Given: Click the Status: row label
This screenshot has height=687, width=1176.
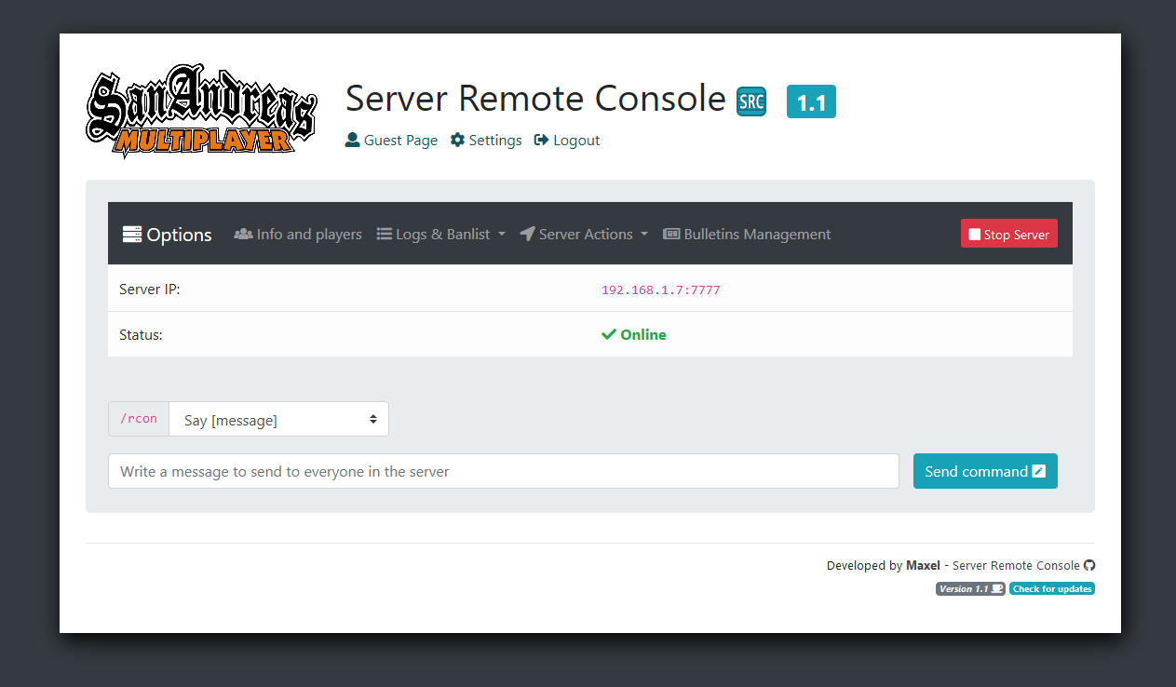Looking at the screenshot, I should point(141,334).
